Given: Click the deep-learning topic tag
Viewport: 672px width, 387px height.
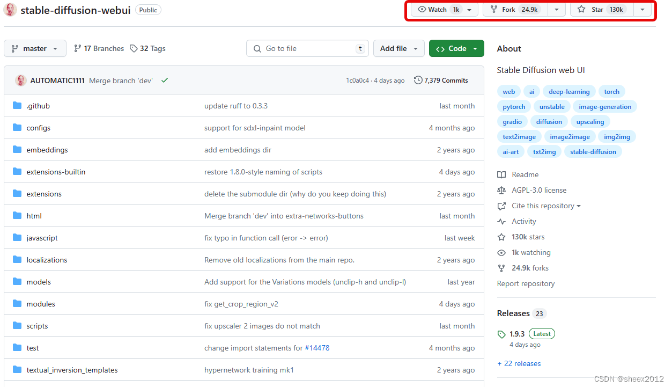Looking at the screenshot, I should [x=568, y=92].
